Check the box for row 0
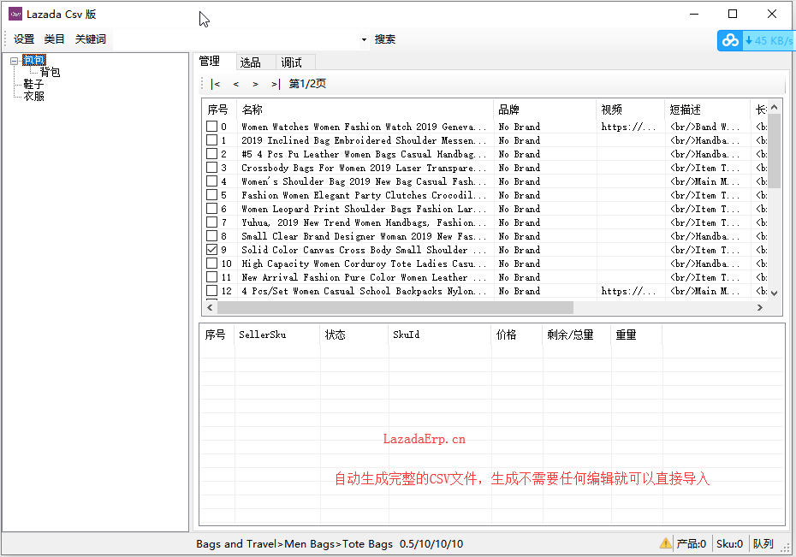Screen dimensions: 796x557 pyautogui.click(x=211, y=127)
